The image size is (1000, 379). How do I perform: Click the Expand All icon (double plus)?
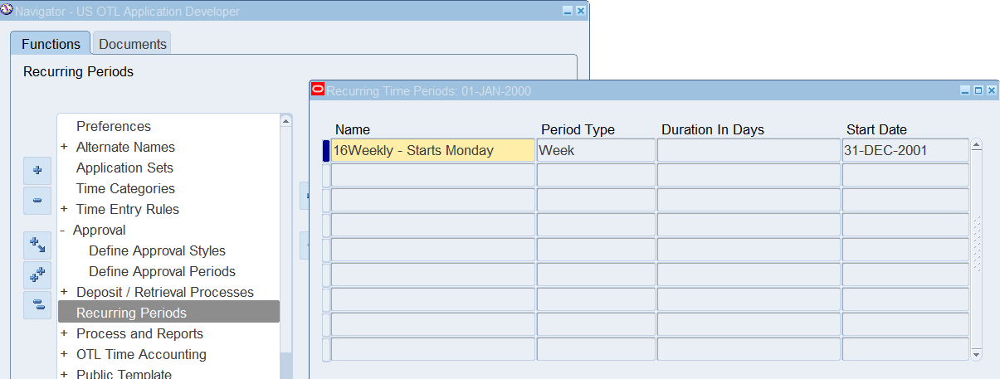[x=37, y=275]
